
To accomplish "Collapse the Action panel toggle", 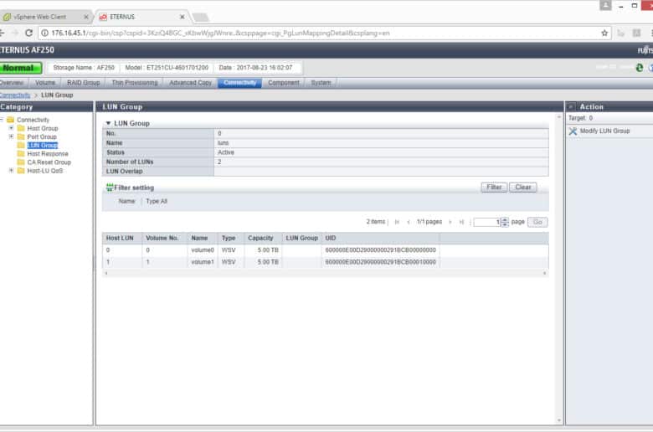I will point(571,106).
